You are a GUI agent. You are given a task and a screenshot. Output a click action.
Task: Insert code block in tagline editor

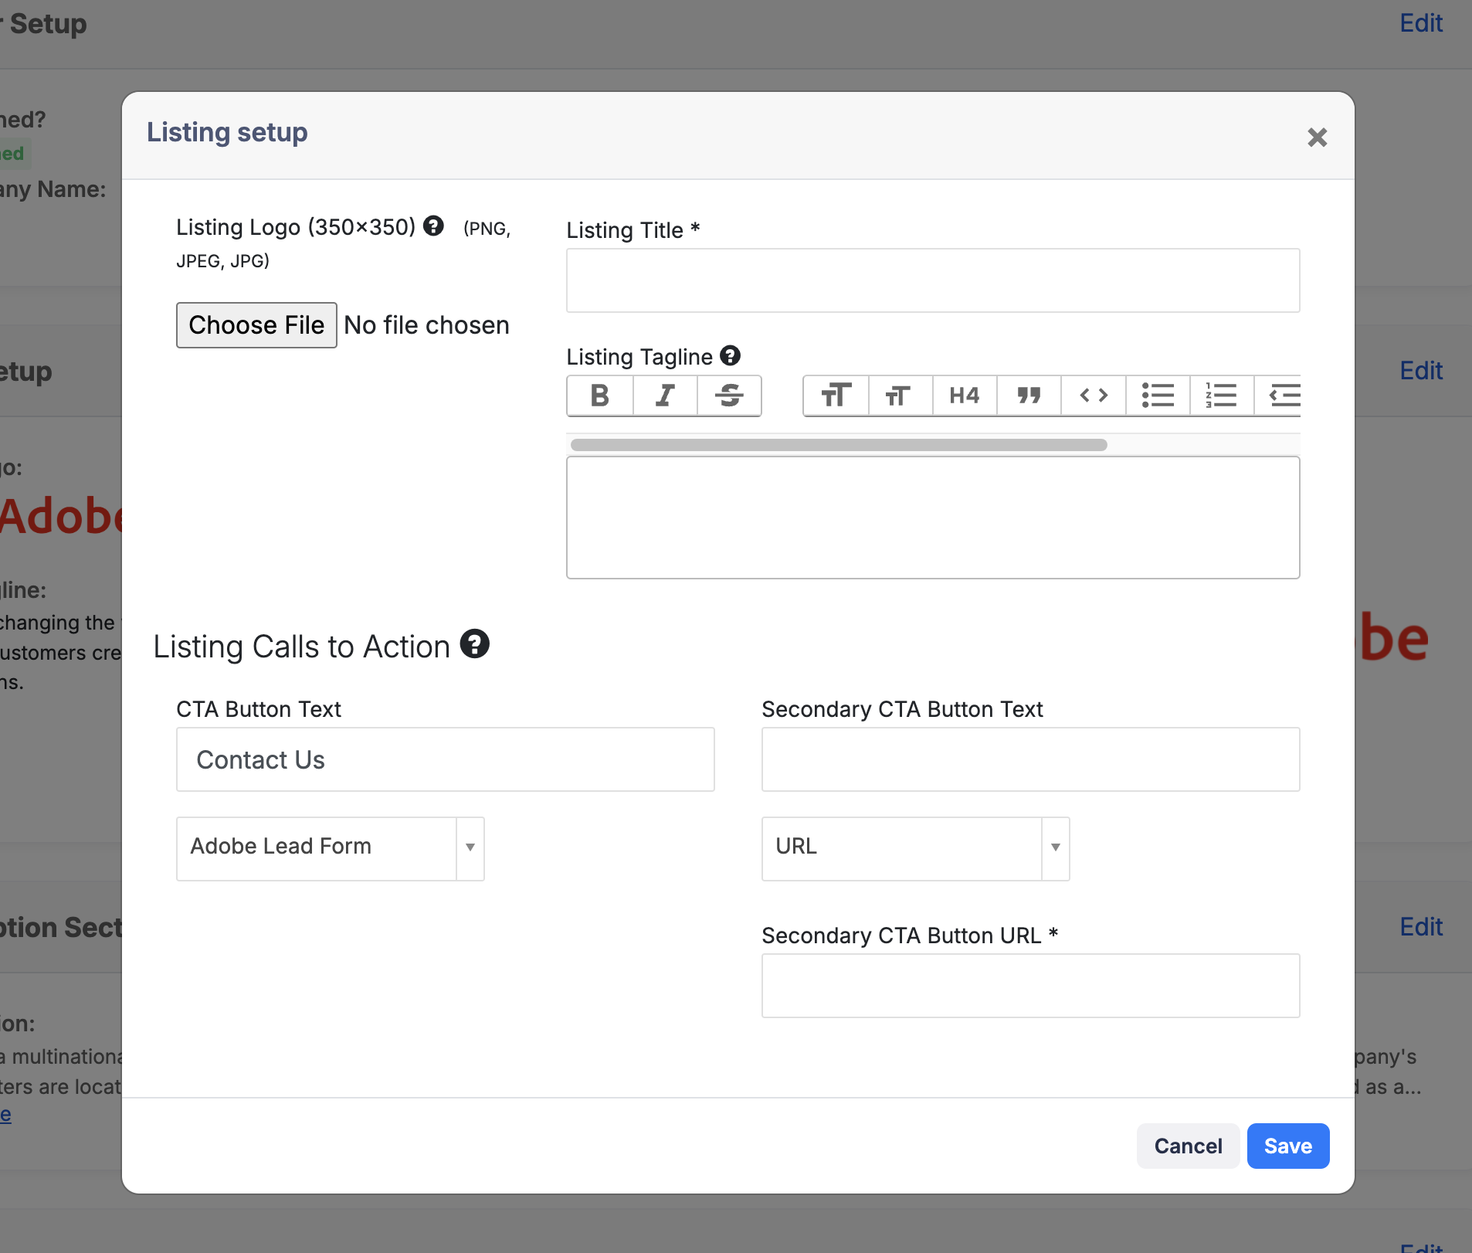click(x=1093, y=396)
